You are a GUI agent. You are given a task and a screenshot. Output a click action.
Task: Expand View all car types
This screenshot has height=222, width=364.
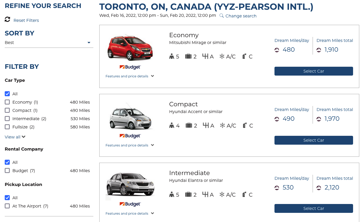click(x=15, y=137)
